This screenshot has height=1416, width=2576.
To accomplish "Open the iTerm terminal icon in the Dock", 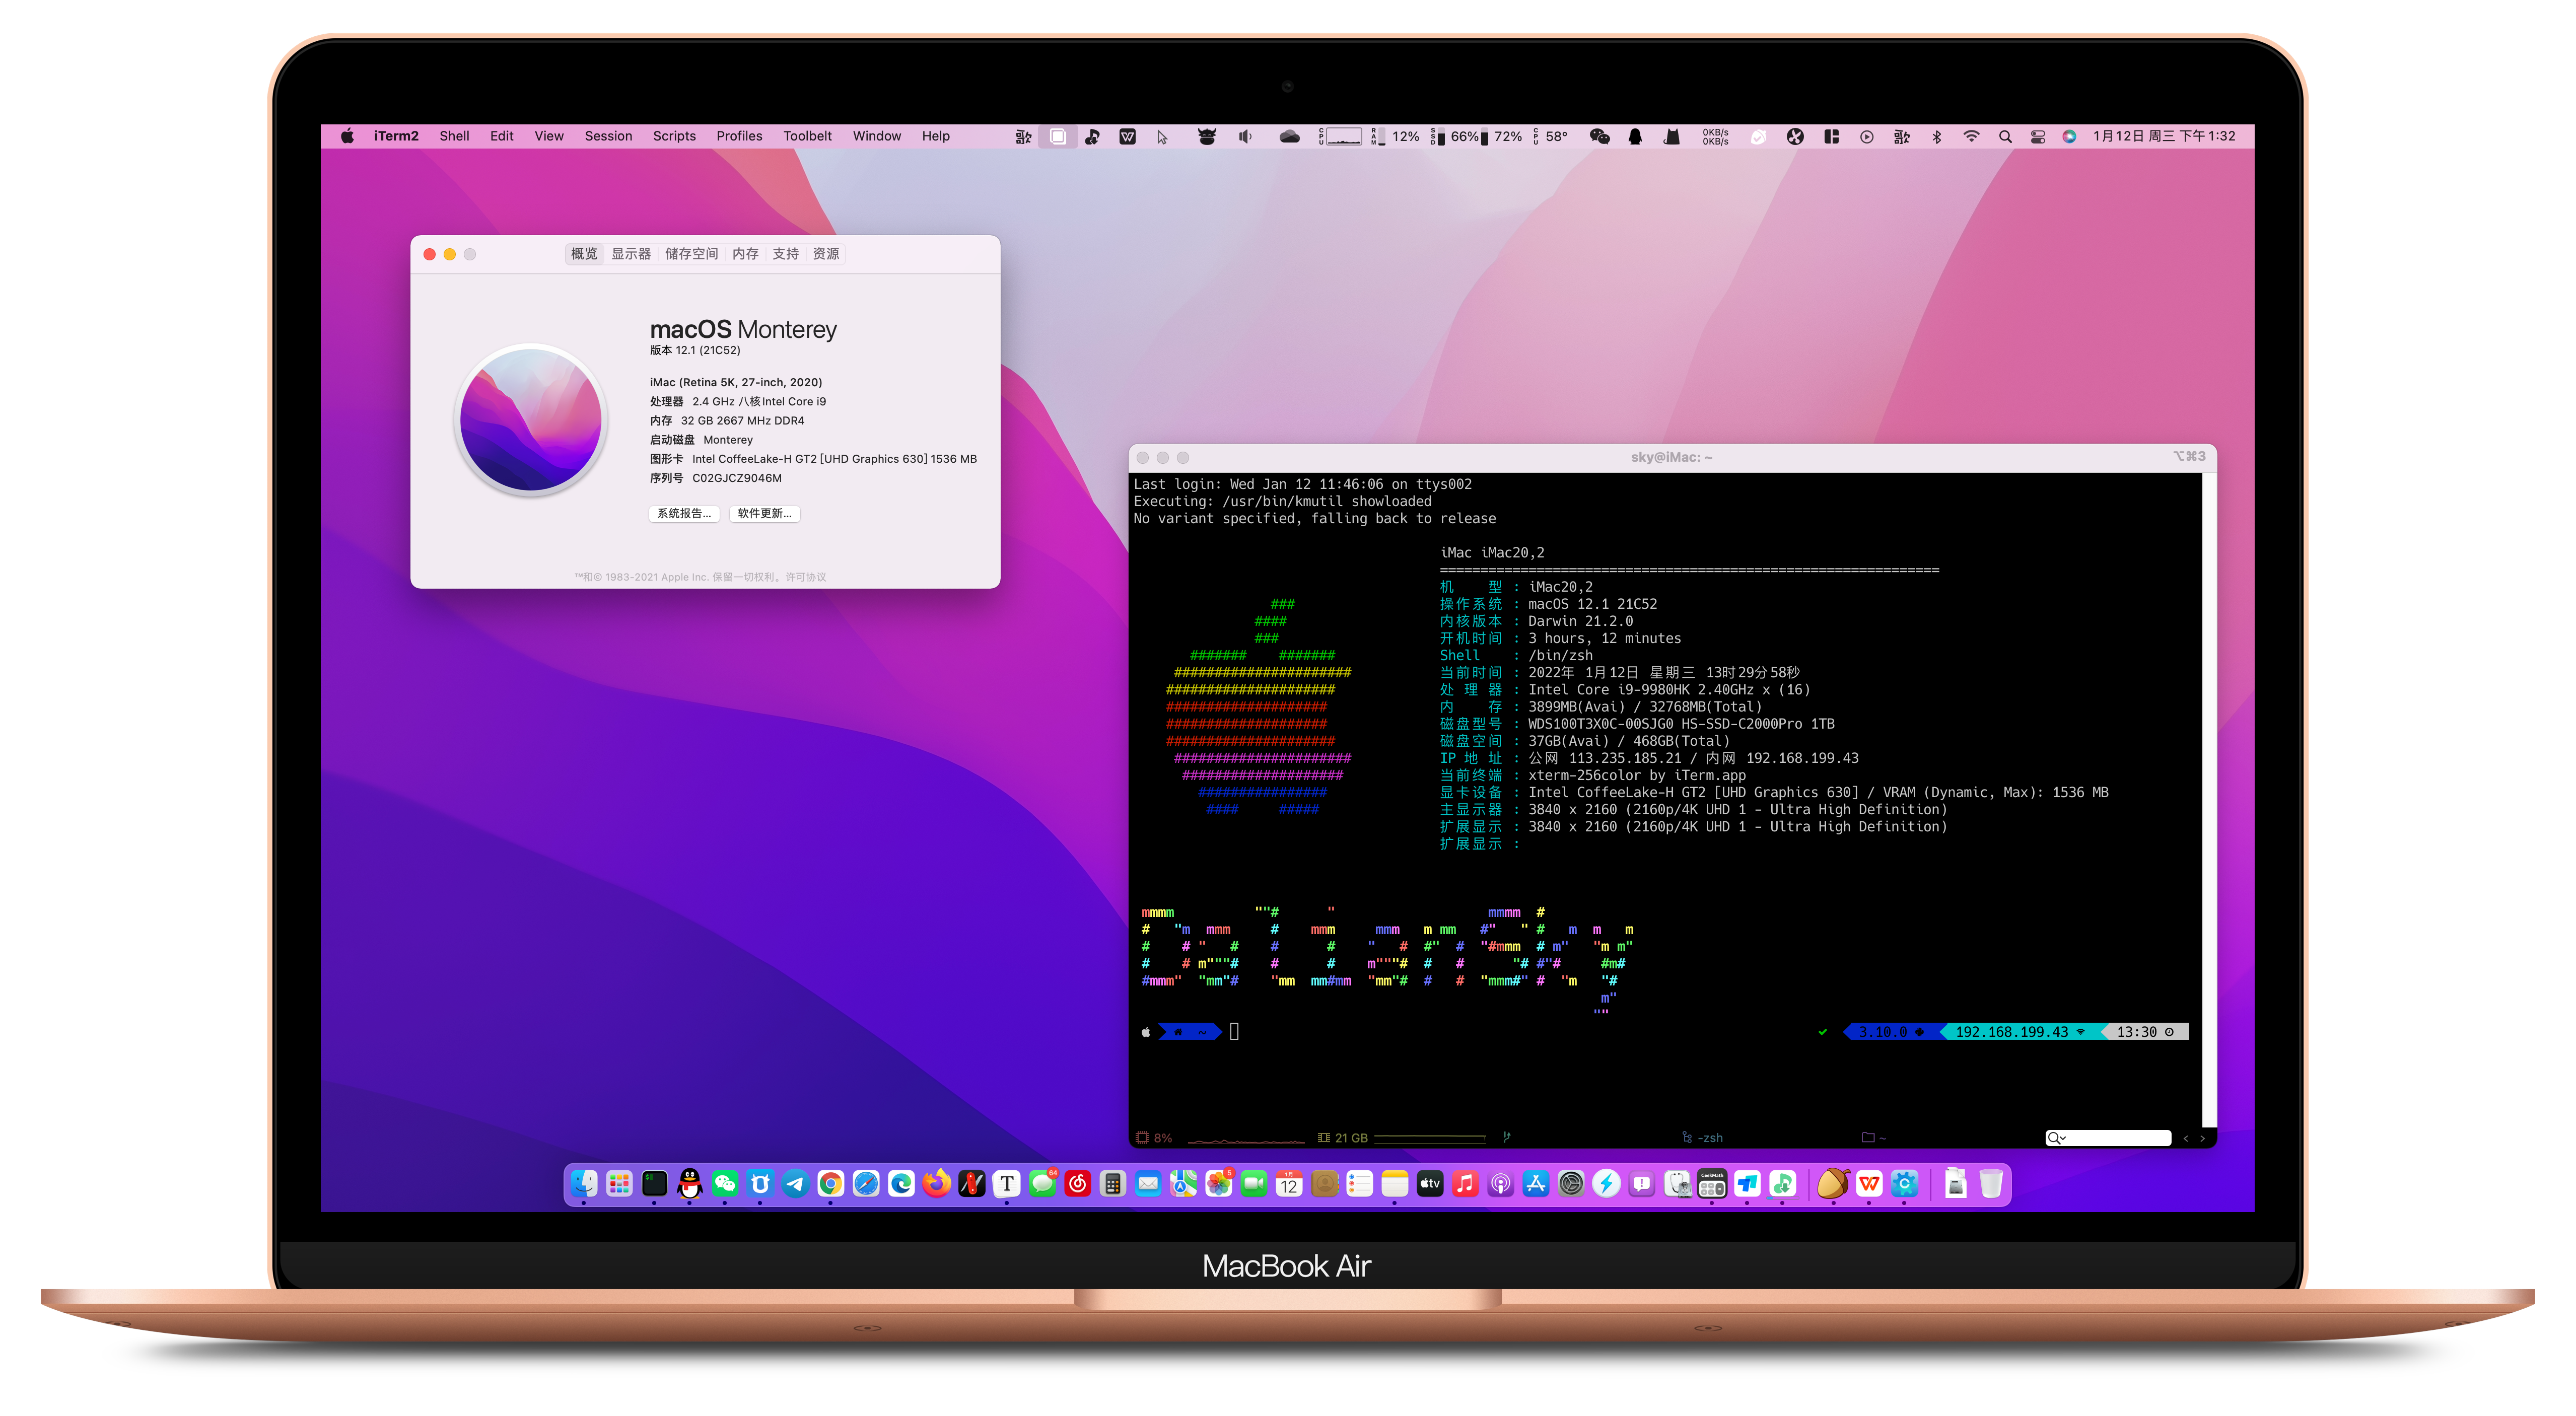I will (654, 1183).
